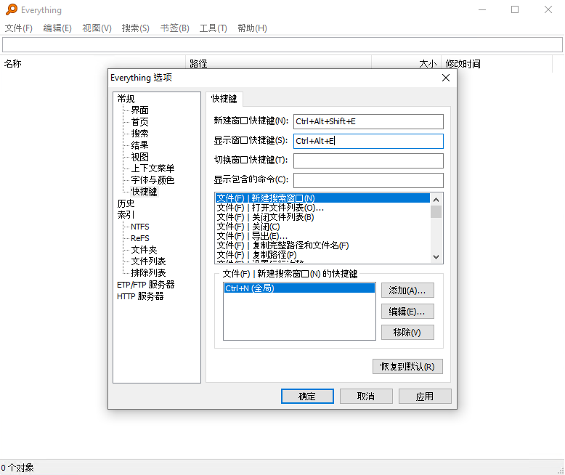The width and height of the screenshot is (565, 475).
Task: Open the 视图(V) menu
Action: pos(97,28)
